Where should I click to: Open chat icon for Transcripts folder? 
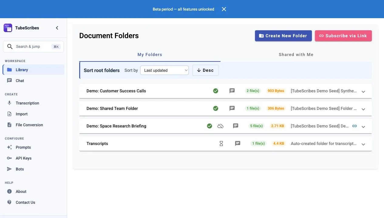coord(238,144)
